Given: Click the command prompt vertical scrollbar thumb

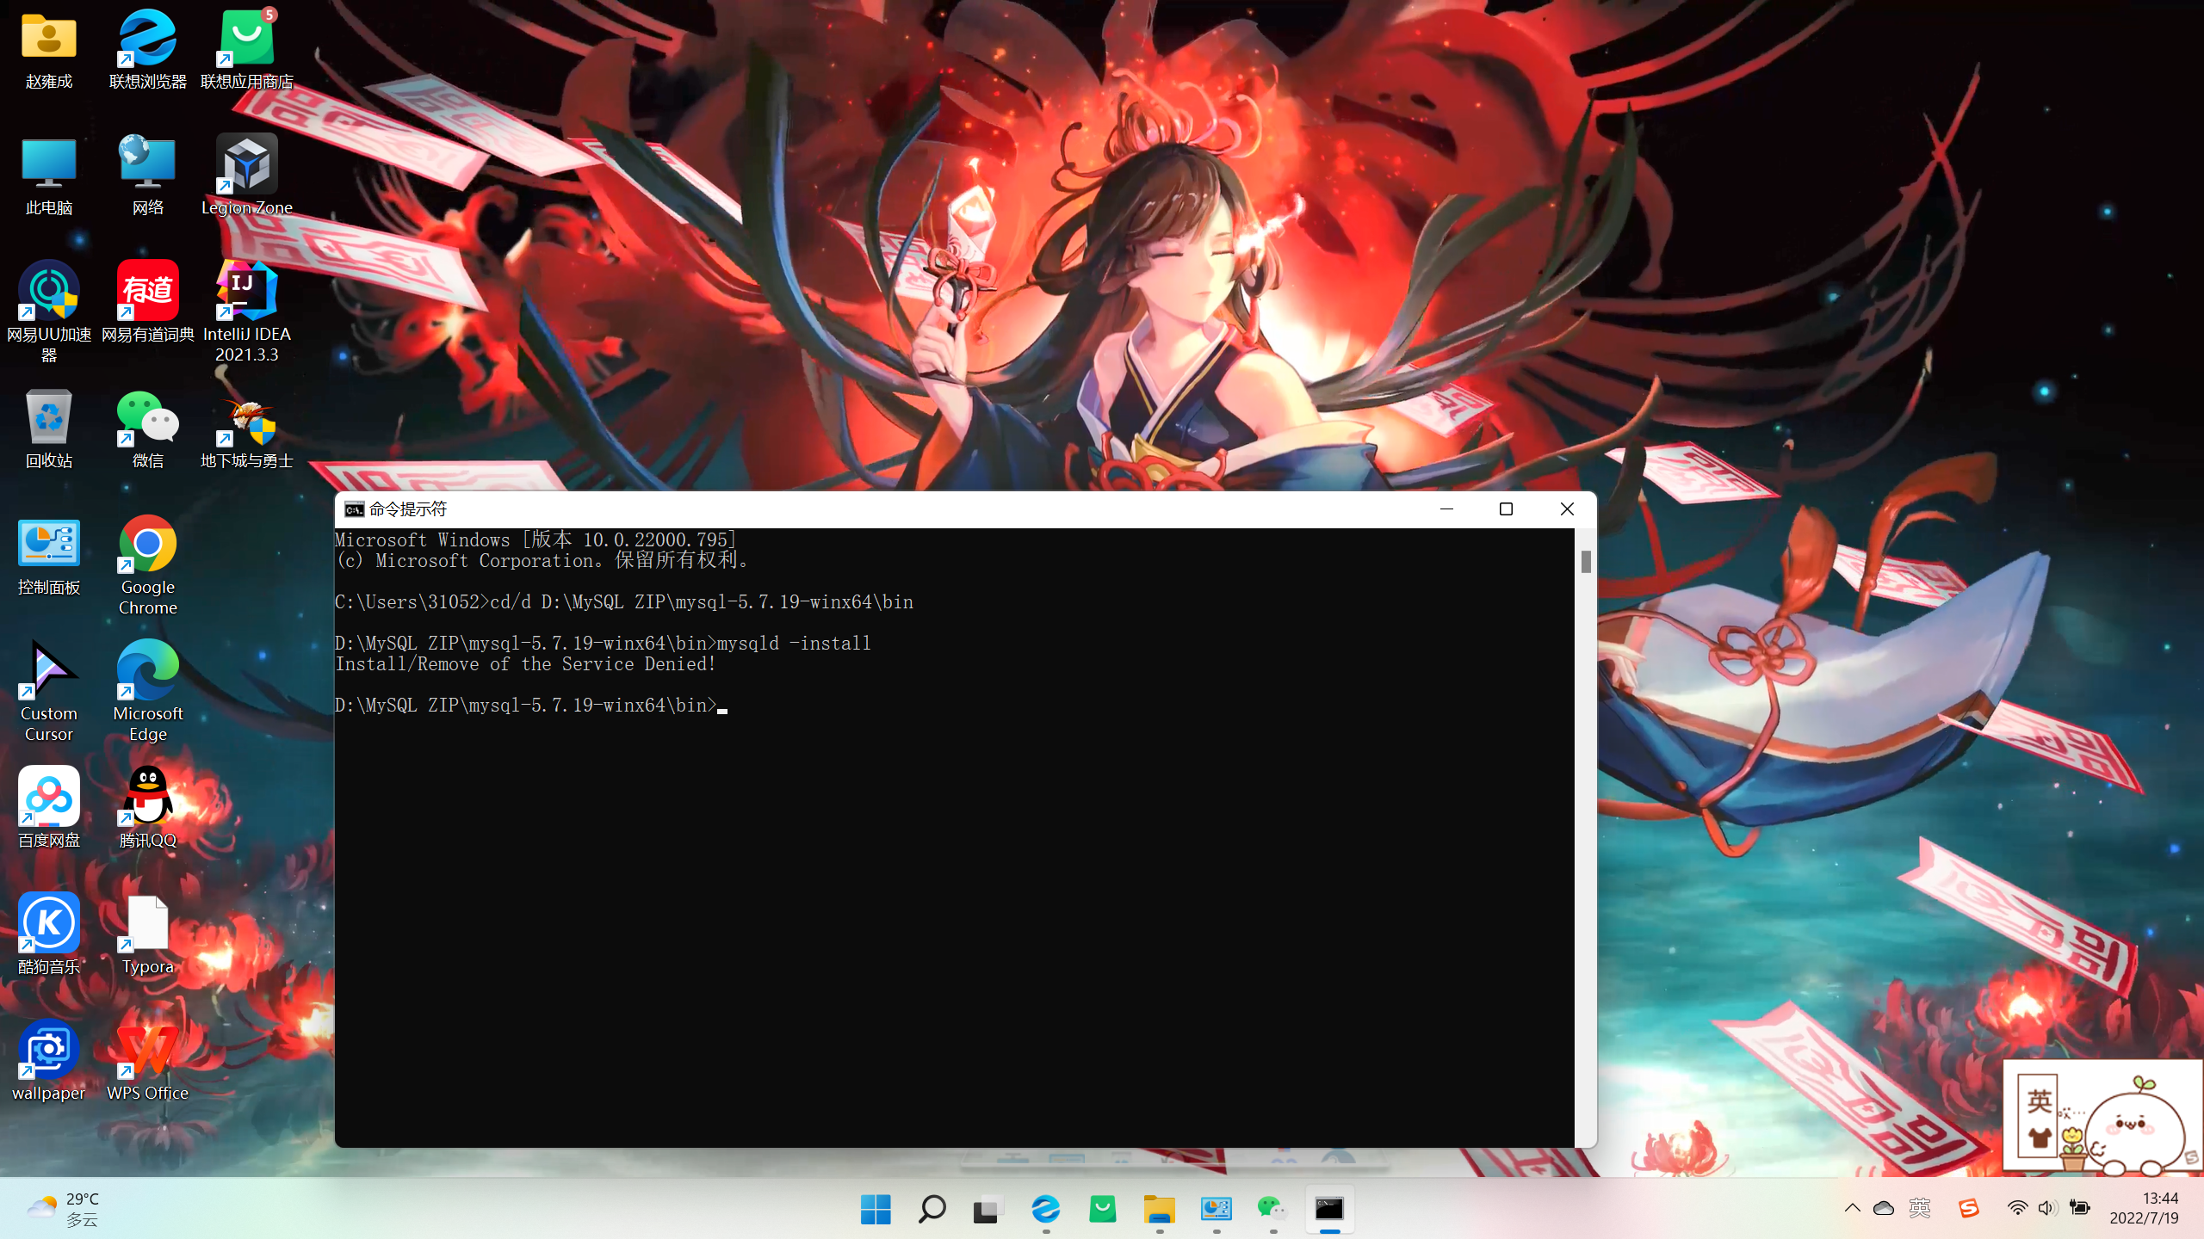Looking at the screenshot, I should coord(1586,562).
